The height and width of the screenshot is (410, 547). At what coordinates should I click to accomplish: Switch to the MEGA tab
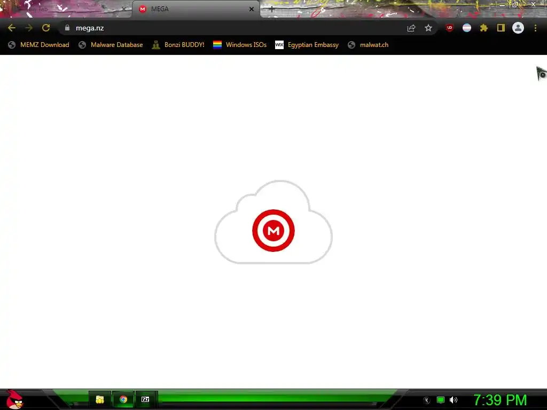(196, 9)
